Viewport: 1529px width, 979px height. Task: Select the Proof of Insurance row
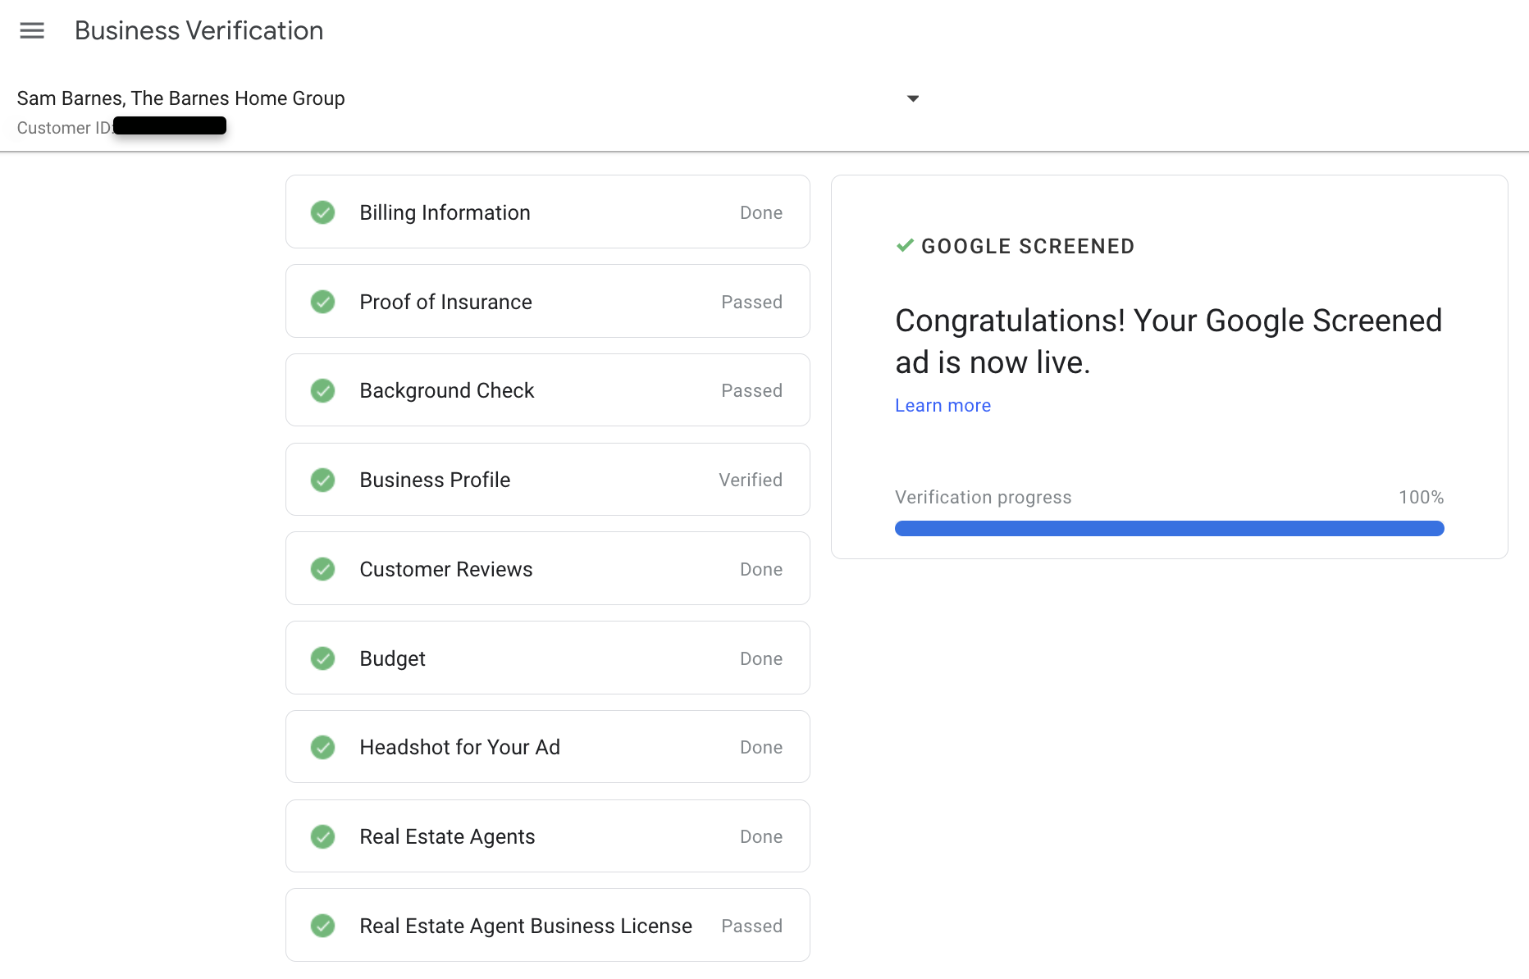pos(547,301)
